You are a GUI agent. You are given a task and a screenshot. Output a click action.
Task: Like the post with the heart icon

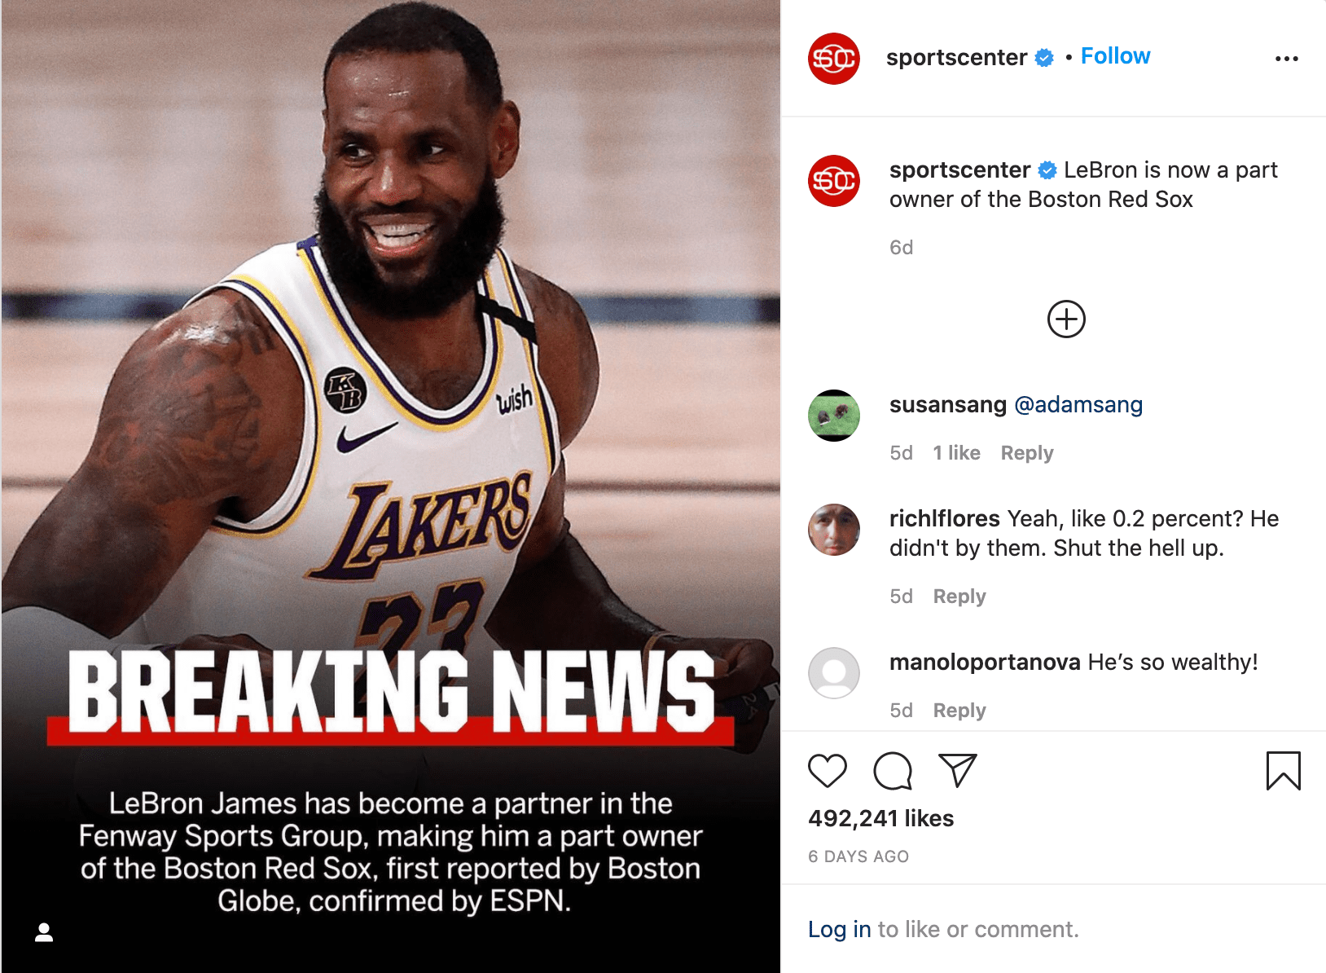828,770
